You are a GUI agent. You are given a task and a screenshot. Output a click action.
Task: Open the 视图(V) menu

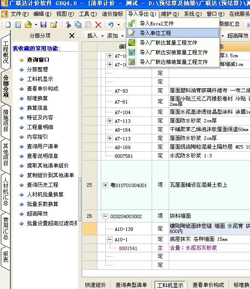click(65, 14)
